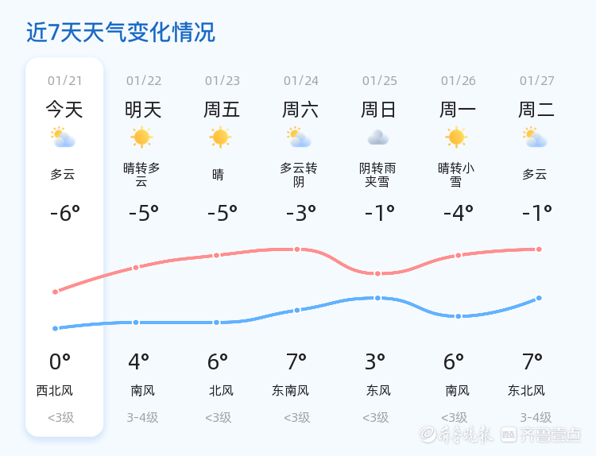Select the 周五 day label
Image resolution: width=596 pixels, height=456 pixels.
tap(222, 110)
